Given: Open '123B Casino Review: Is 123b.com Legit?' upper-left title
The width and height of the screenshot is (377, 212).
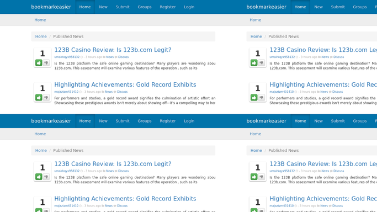Looking at the screenshot, I should coord(113,50).
